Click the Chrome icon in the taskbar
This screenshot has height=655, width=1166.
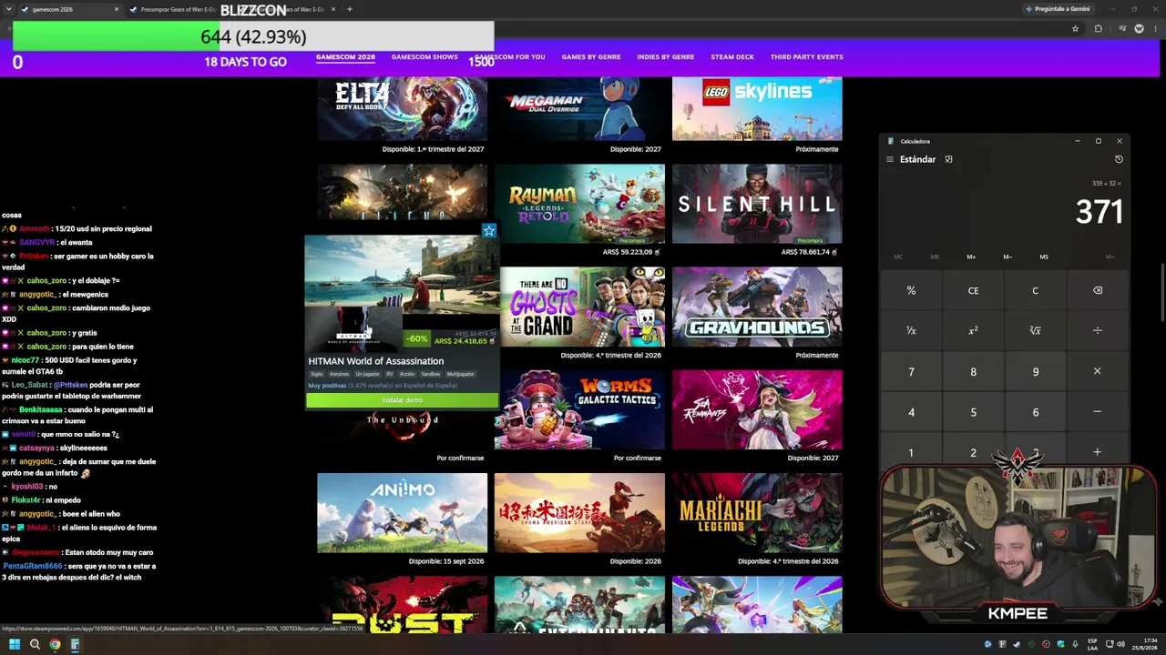pos(55,645)
